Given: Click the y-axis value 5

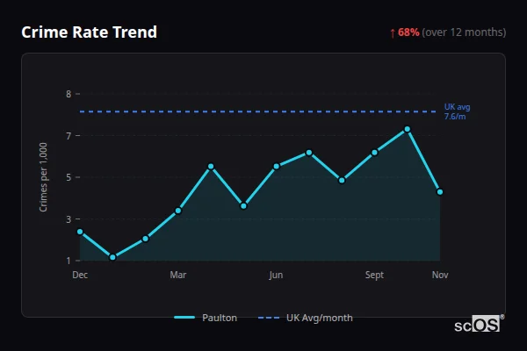Looking at the screenshot, I should pyautogui.click(x=69, y=177).
